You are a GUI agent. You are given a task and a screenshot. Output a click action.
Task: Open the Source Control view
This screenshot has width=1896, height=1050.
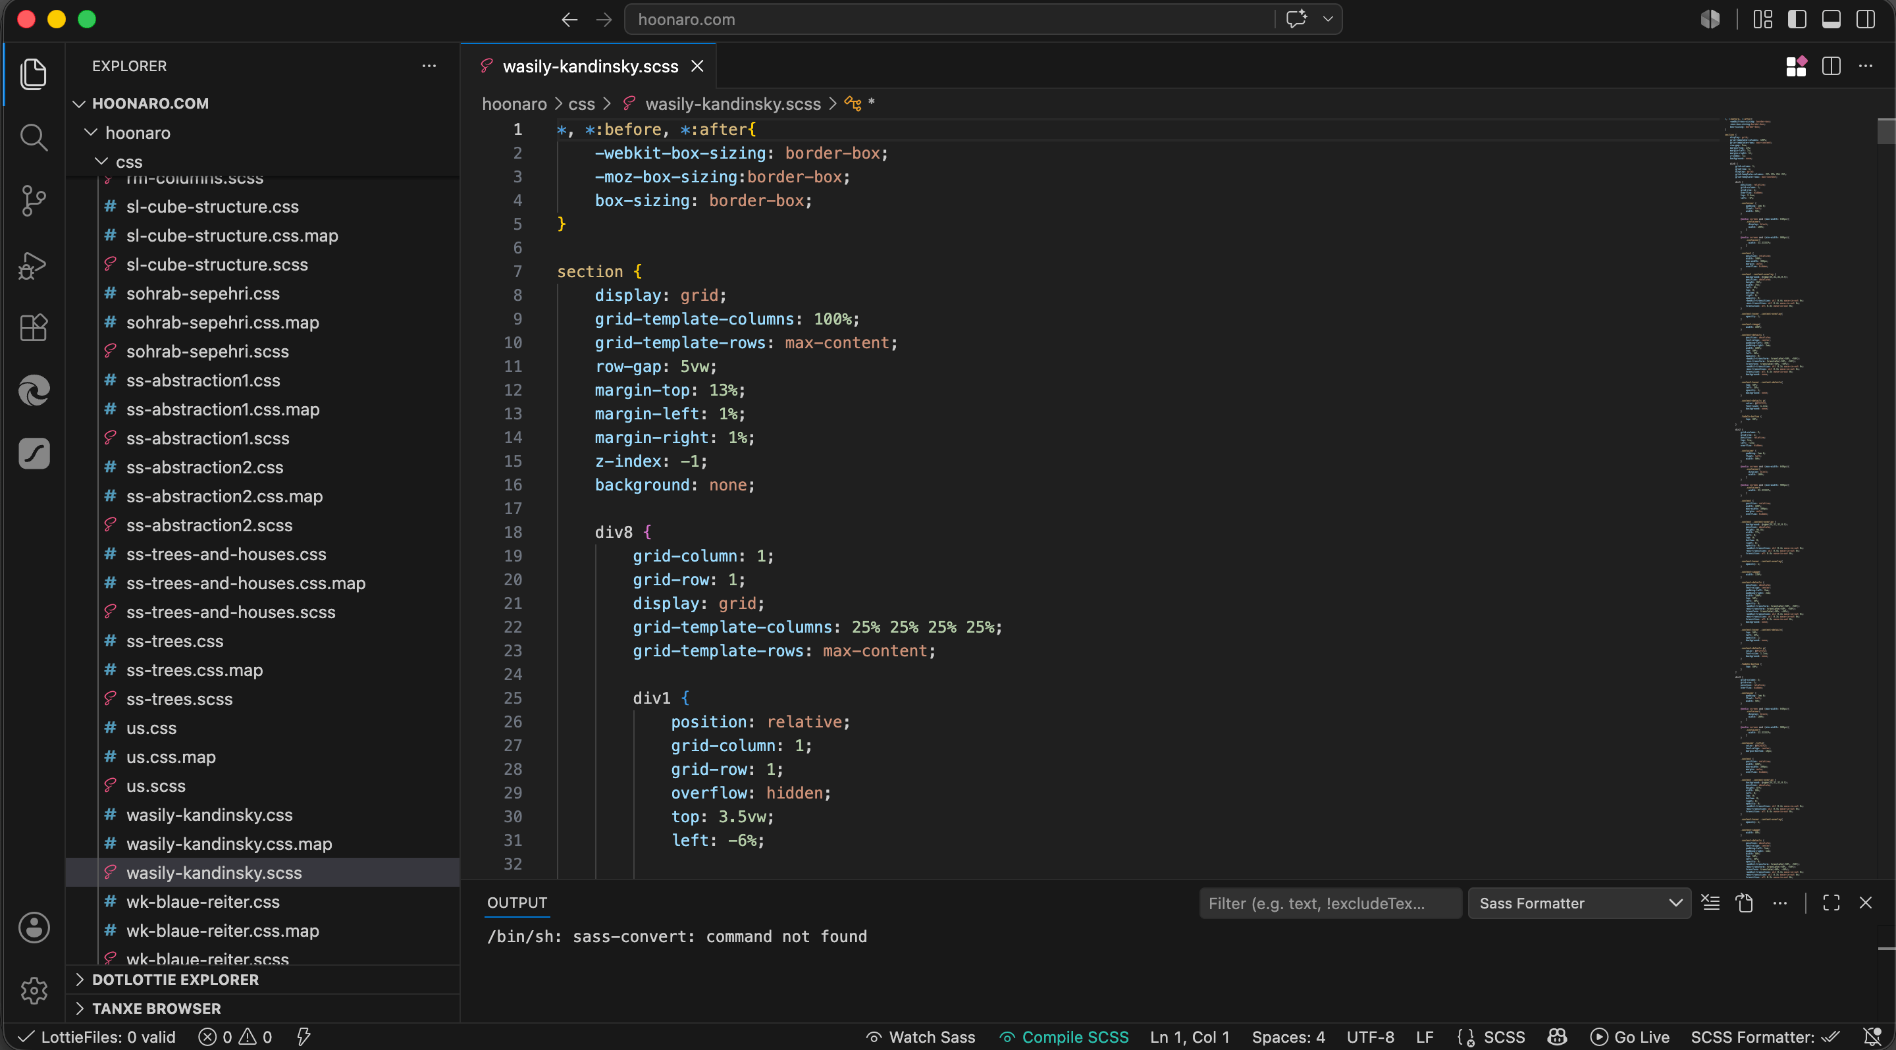pyautogui.click(x=34, y=201)
